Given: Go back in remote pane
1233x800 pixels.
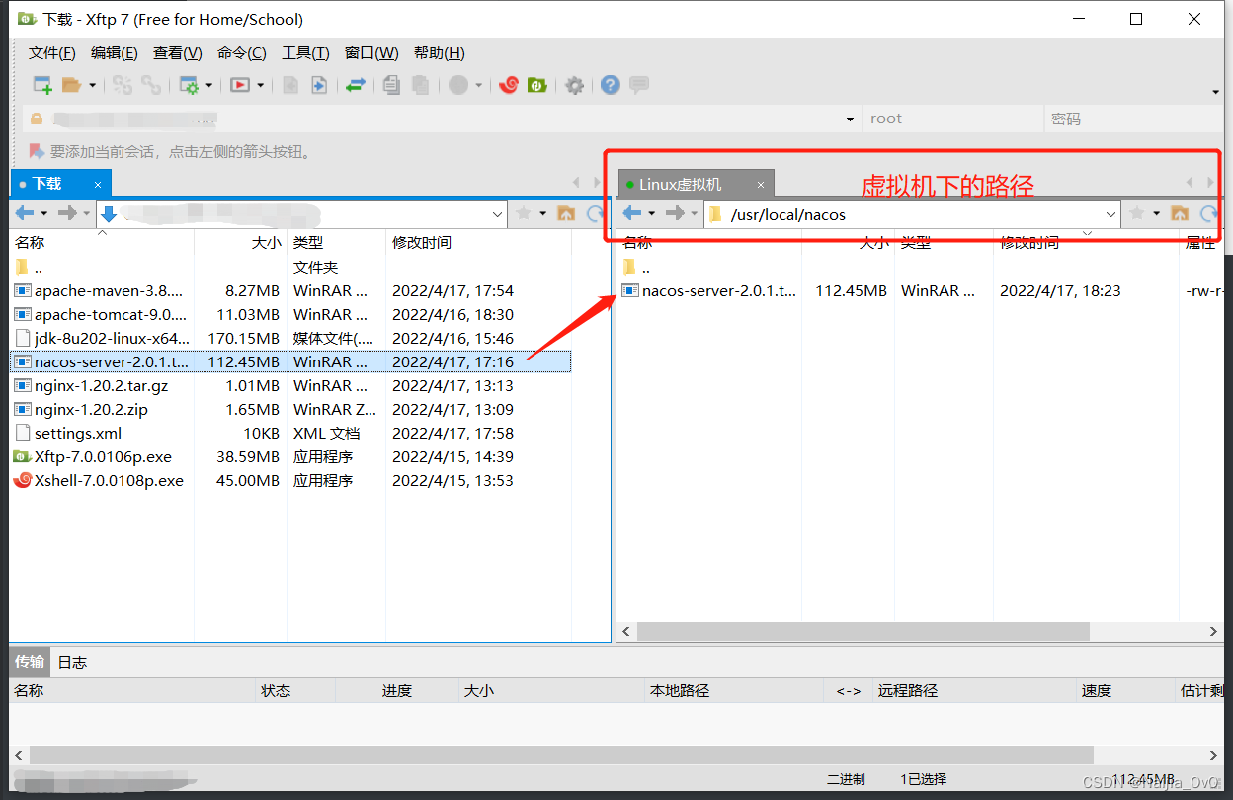Looking at the screenshot, I should (x=632, y=213).
